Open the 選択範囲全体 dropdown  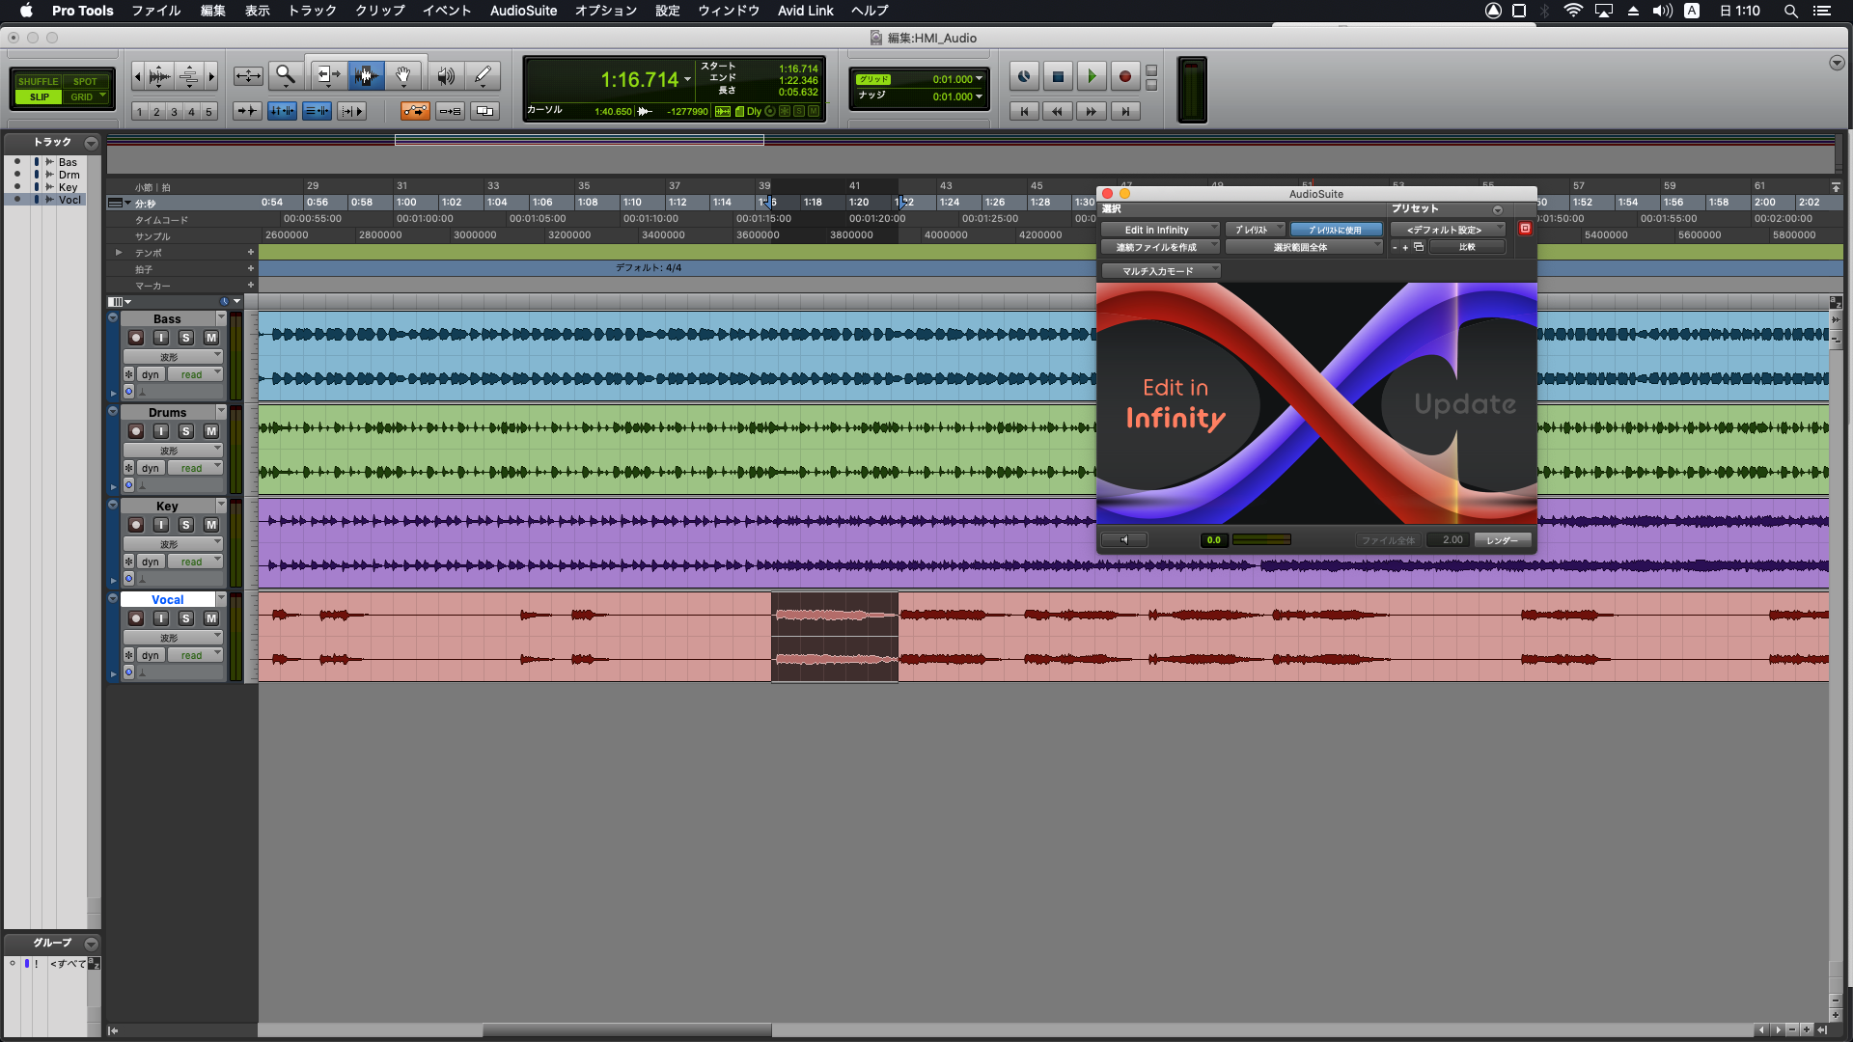[1304, 247]
